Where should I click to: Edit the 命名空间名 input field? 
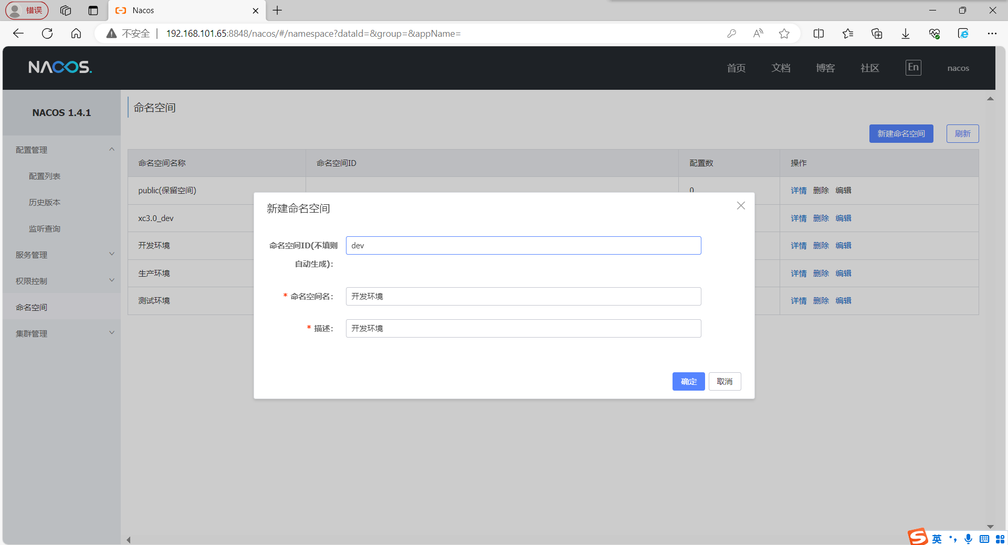(x=523, y=297)
